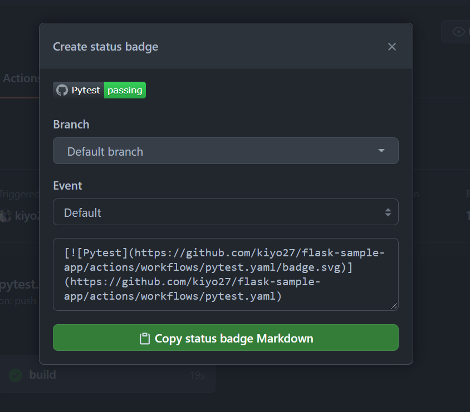470x412 pixels.
Task: Close the Create status badge dialog
Action: point(392,47)
